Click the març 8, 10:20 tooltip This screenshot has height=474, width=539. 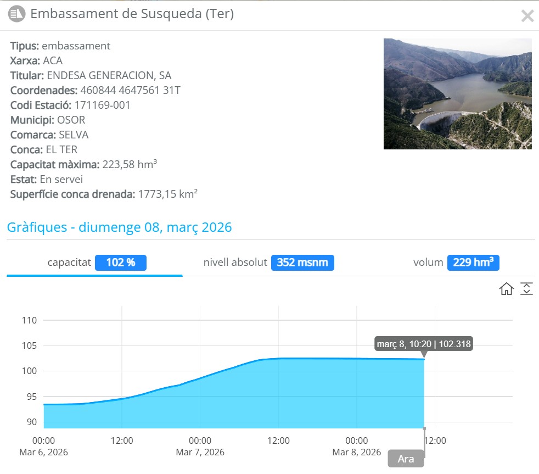click(x=423, y=344)
